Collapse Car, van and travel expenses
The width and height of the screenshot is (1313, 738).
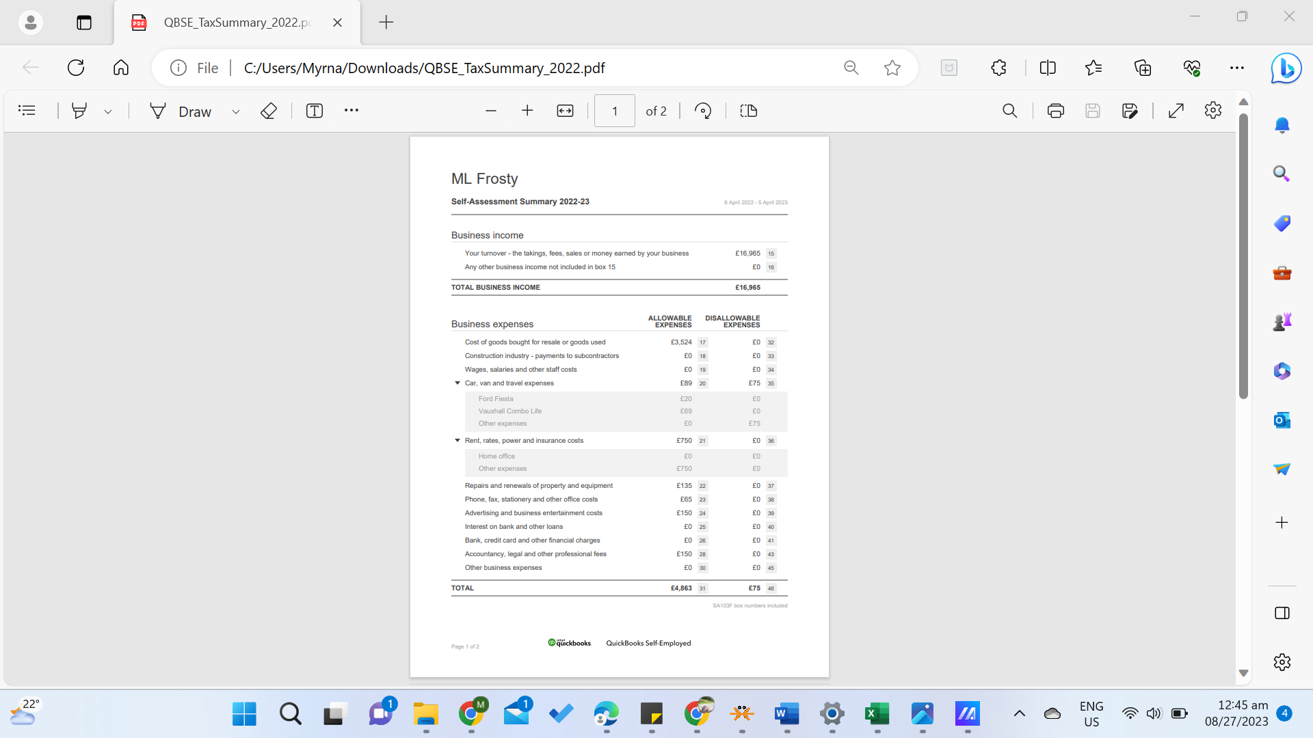[457, 383]
